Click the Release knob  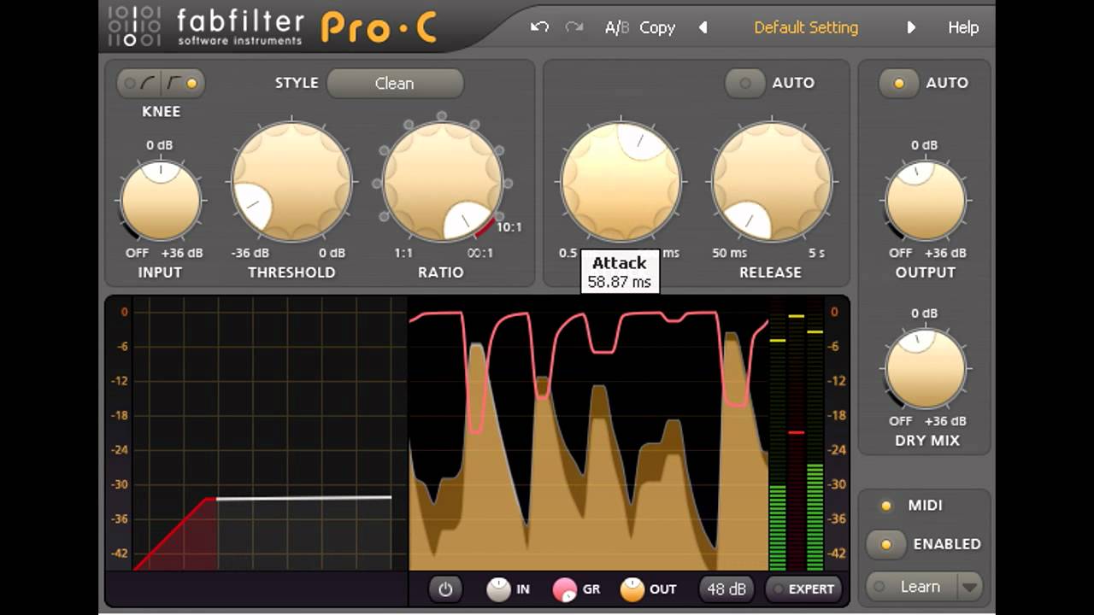coord(772,181)
